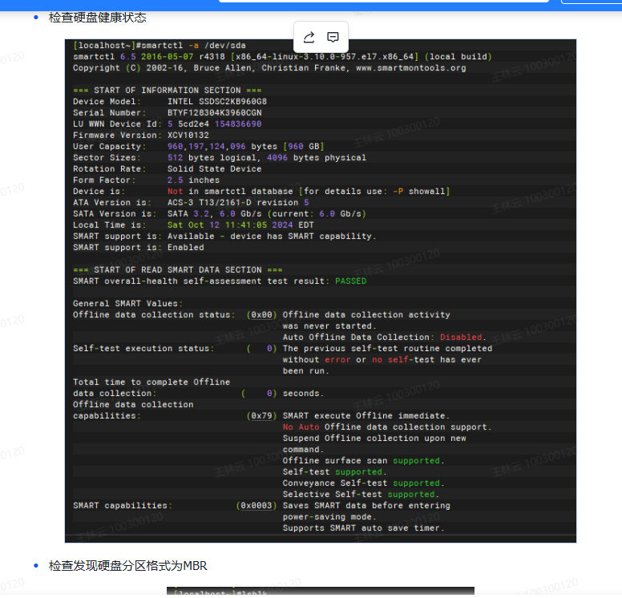Click "SATA 3.2, 6.0 Gb/s" version value

click(215, 214)
